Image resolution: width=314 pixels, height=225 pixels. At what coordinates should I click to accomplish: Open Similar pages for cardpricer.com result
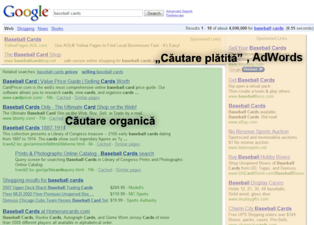pos(87,98)
